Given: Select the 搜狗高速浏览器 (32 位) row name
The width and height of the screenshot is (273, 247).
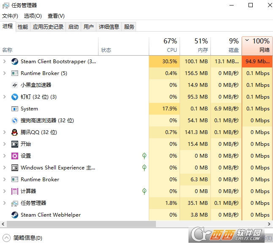Looking at the screenshot, I should pos(47,121).
